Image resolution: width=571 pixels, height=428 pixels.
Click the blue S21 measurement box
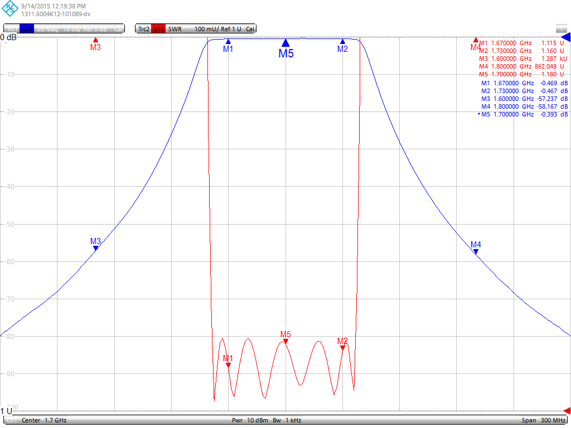[x=27, y=29]
